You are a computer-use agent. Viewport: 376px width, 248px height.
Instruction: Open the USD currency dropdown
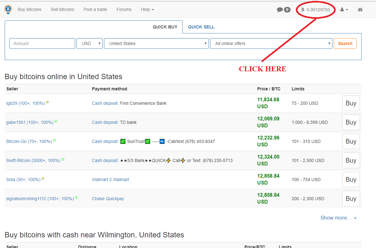coord(90,43)
